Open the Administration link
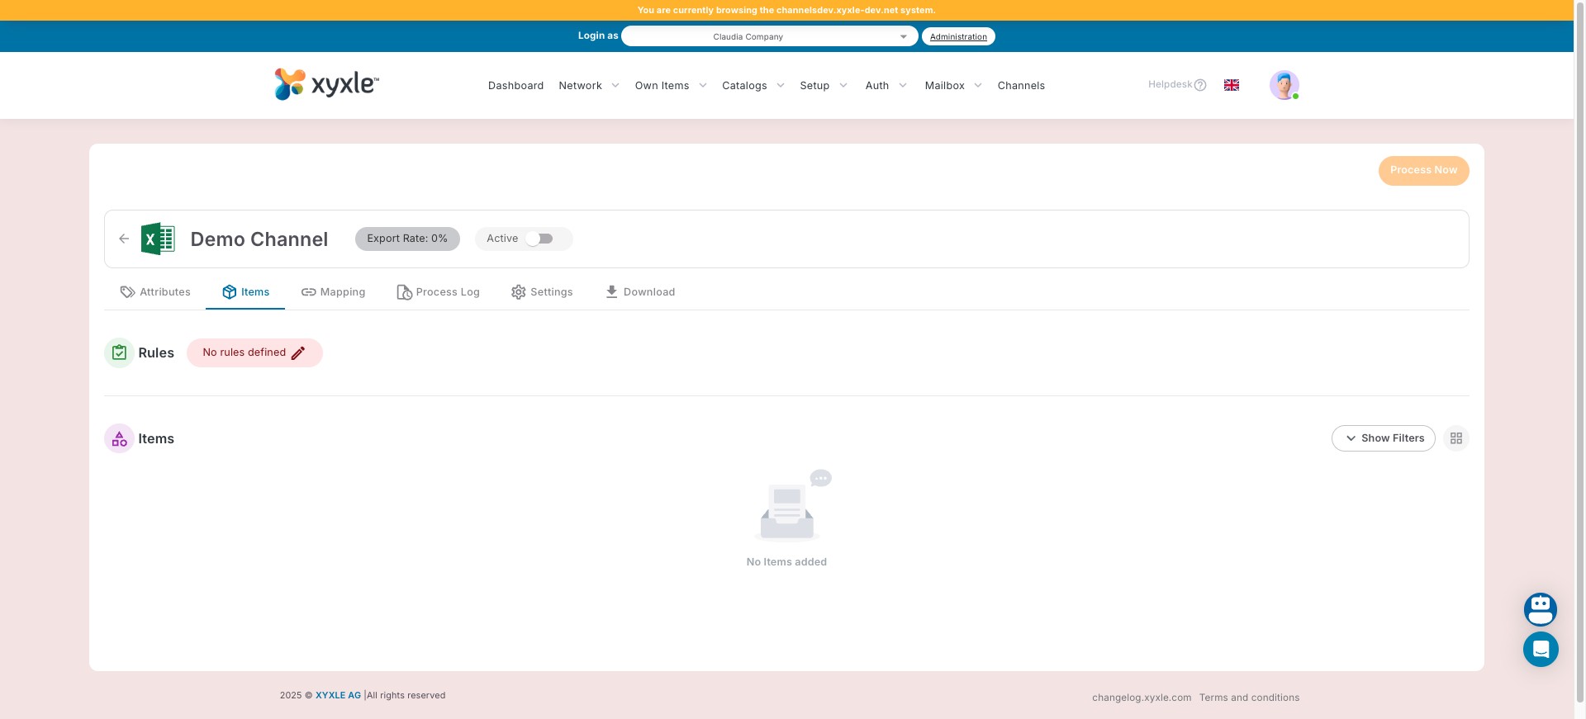Screen dimensions: 1586x719 point(958,36)
